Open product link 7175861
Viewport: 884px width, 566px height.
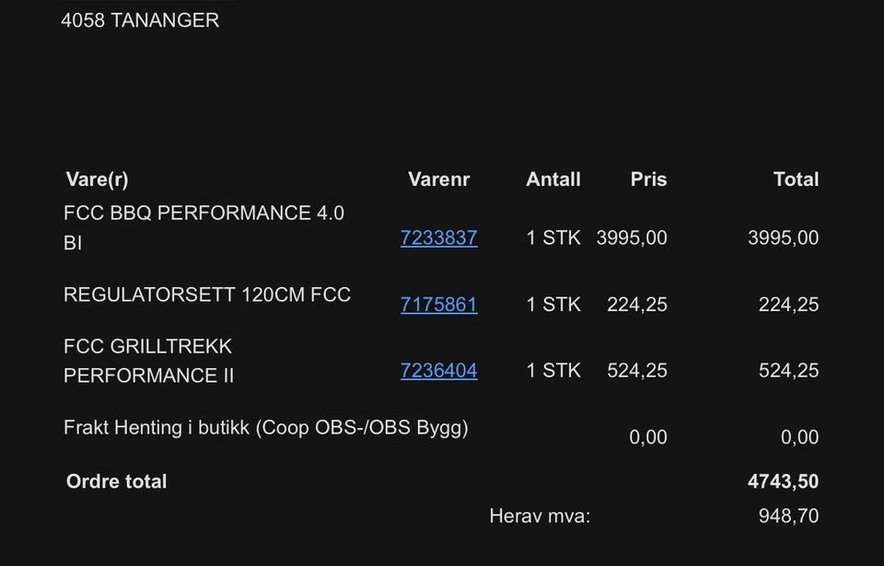pos(438,305)
